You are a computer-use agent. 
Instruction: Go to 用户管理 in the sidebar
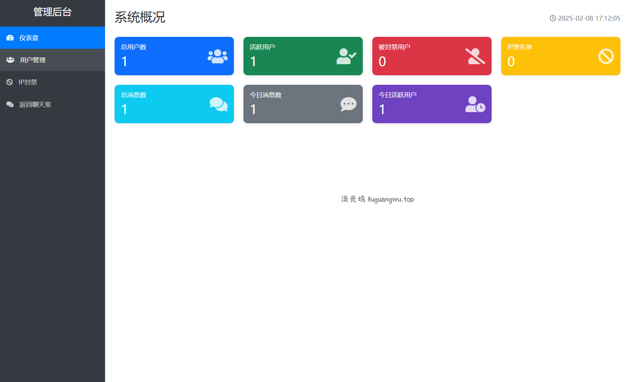[33, 60]
